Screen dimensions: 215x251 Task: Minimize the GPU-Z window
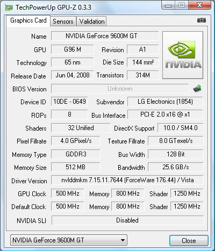[x=168, y=5]
